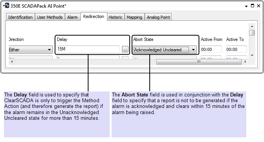
Task: Click the horizontal scrollbar left arrow
Action: pos(12,62)
